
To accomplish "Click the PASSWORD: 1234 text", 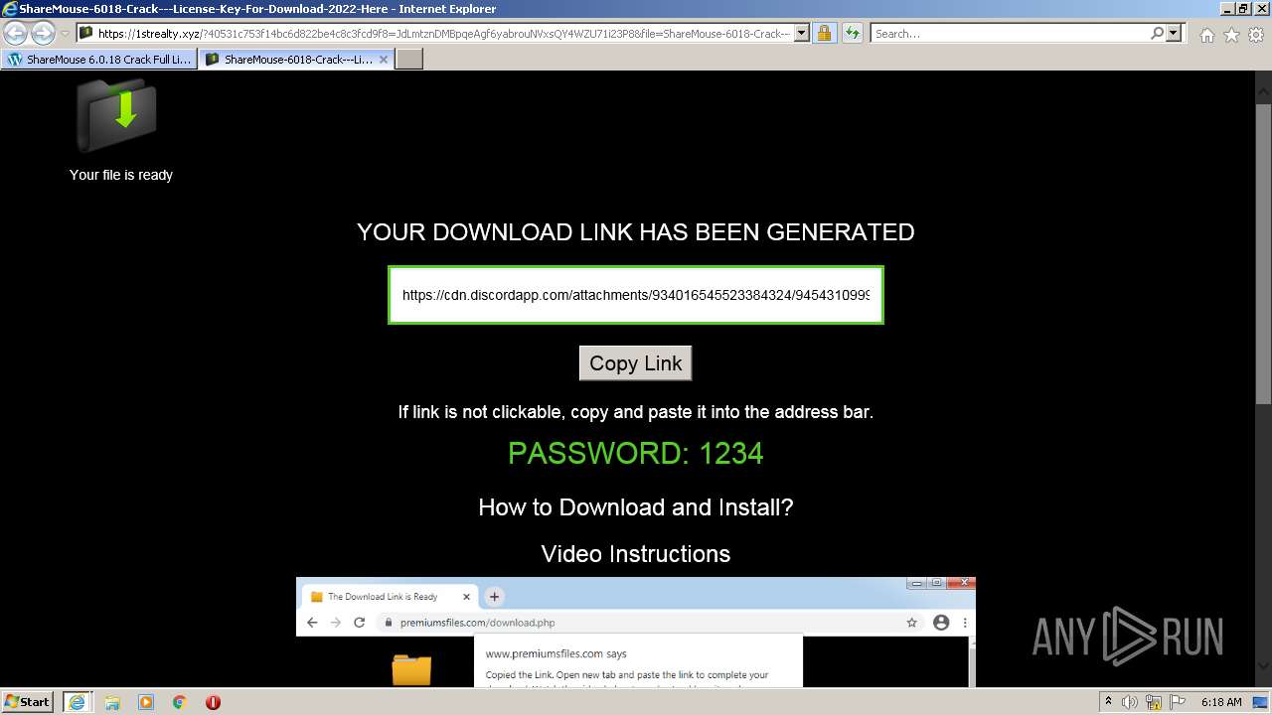I will [636, 454].
